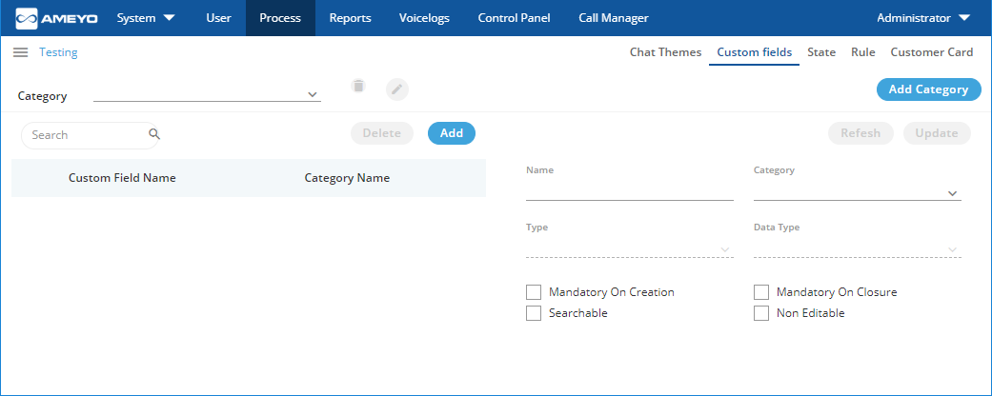Select the Custom fields tab
This screenshot has height=396, width=992.
[754, 52]
